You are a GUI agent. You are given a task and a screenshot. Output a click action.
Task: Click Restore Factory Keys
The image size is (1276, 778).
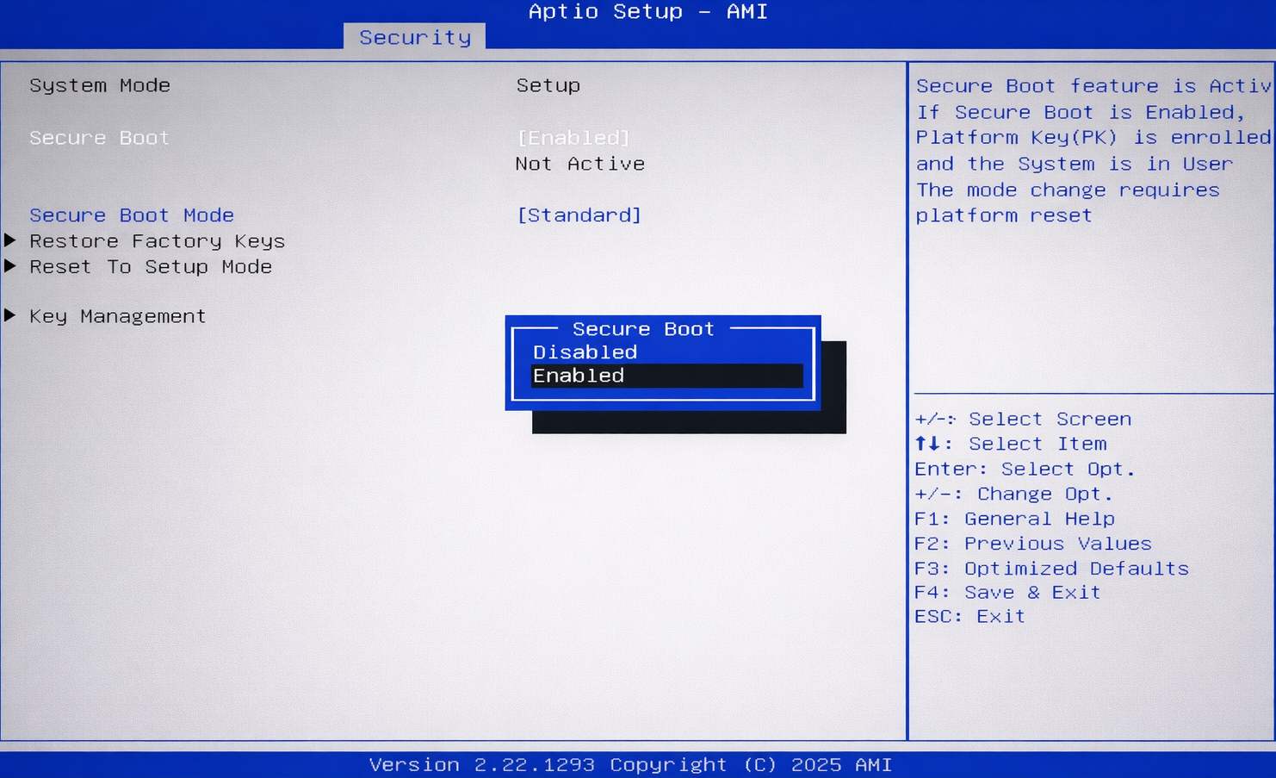pyautogui.click(x=157, y=241)
